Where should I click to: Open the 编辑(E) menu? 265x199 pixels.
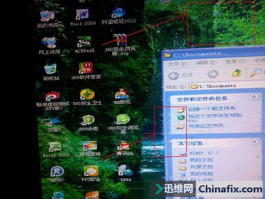pyautogui.click(x=206, y=63)
